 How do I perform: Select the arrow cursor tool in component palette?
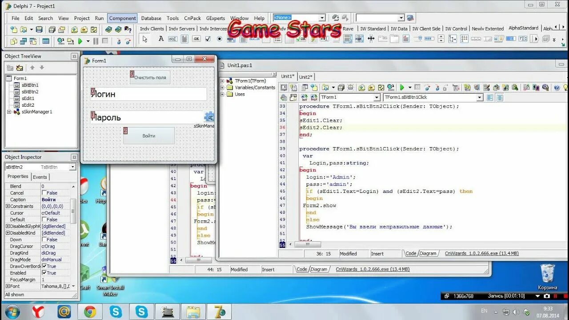pos(145,39)
